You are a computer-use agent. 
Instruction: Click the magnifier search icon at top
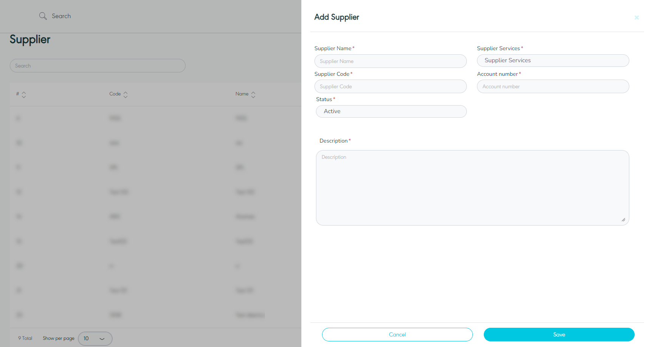[43, 16]
